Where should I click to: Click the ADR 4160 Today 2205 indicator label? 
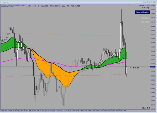click(7, 7)
